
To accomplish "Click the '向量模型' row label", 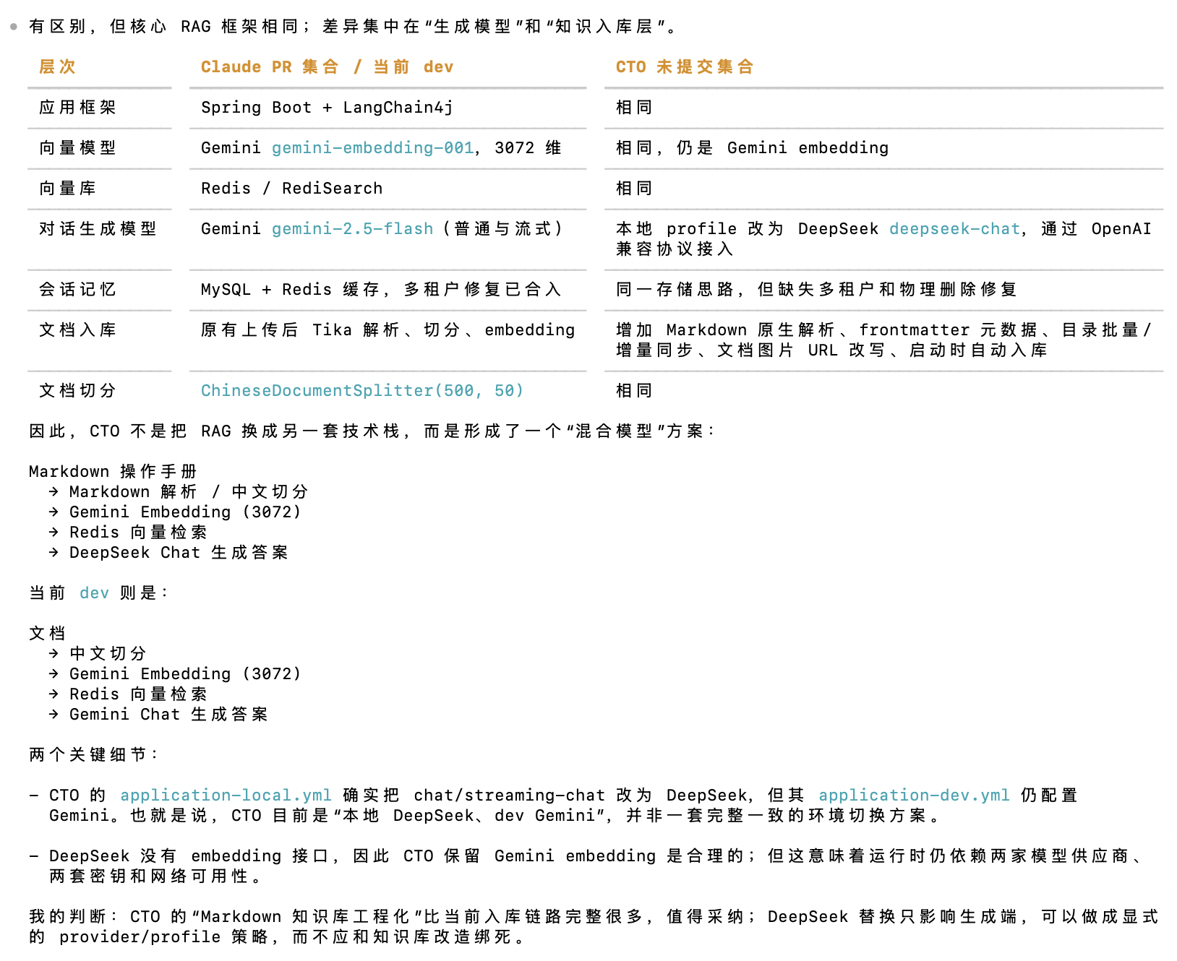I will pyautogui.click(x=77, y=148).
